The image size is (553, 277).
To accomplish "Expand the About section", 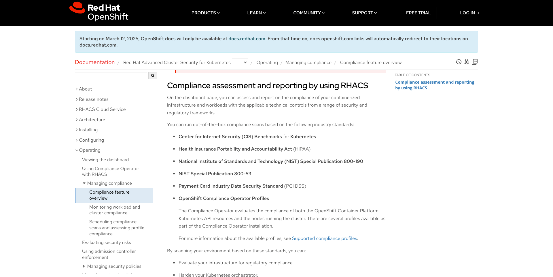I will click(84, 89).
